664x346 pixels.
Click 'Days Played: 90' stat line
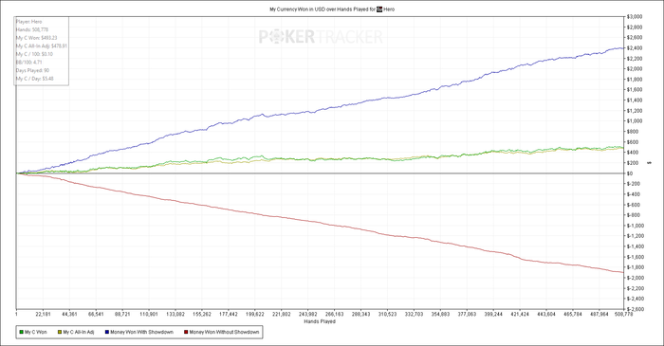pyautogui.click(x=32, y=70)
